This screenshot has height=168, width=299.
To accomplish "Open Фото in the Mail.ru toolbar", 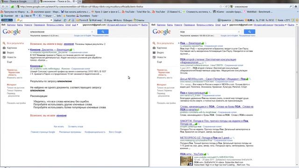I will (x=118, y=20).
